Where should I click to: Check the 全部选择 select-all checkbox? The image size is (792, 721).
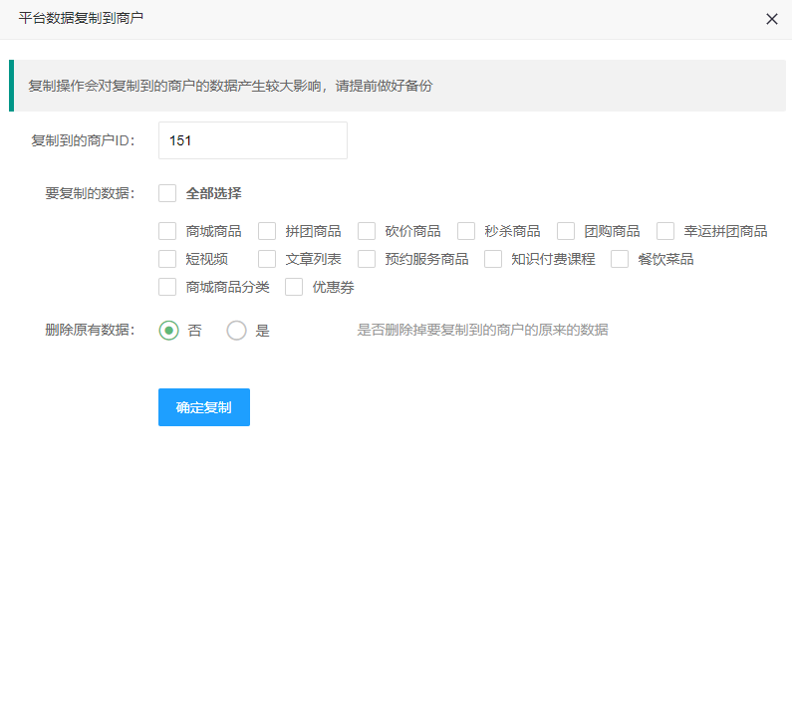click(167, 193)
